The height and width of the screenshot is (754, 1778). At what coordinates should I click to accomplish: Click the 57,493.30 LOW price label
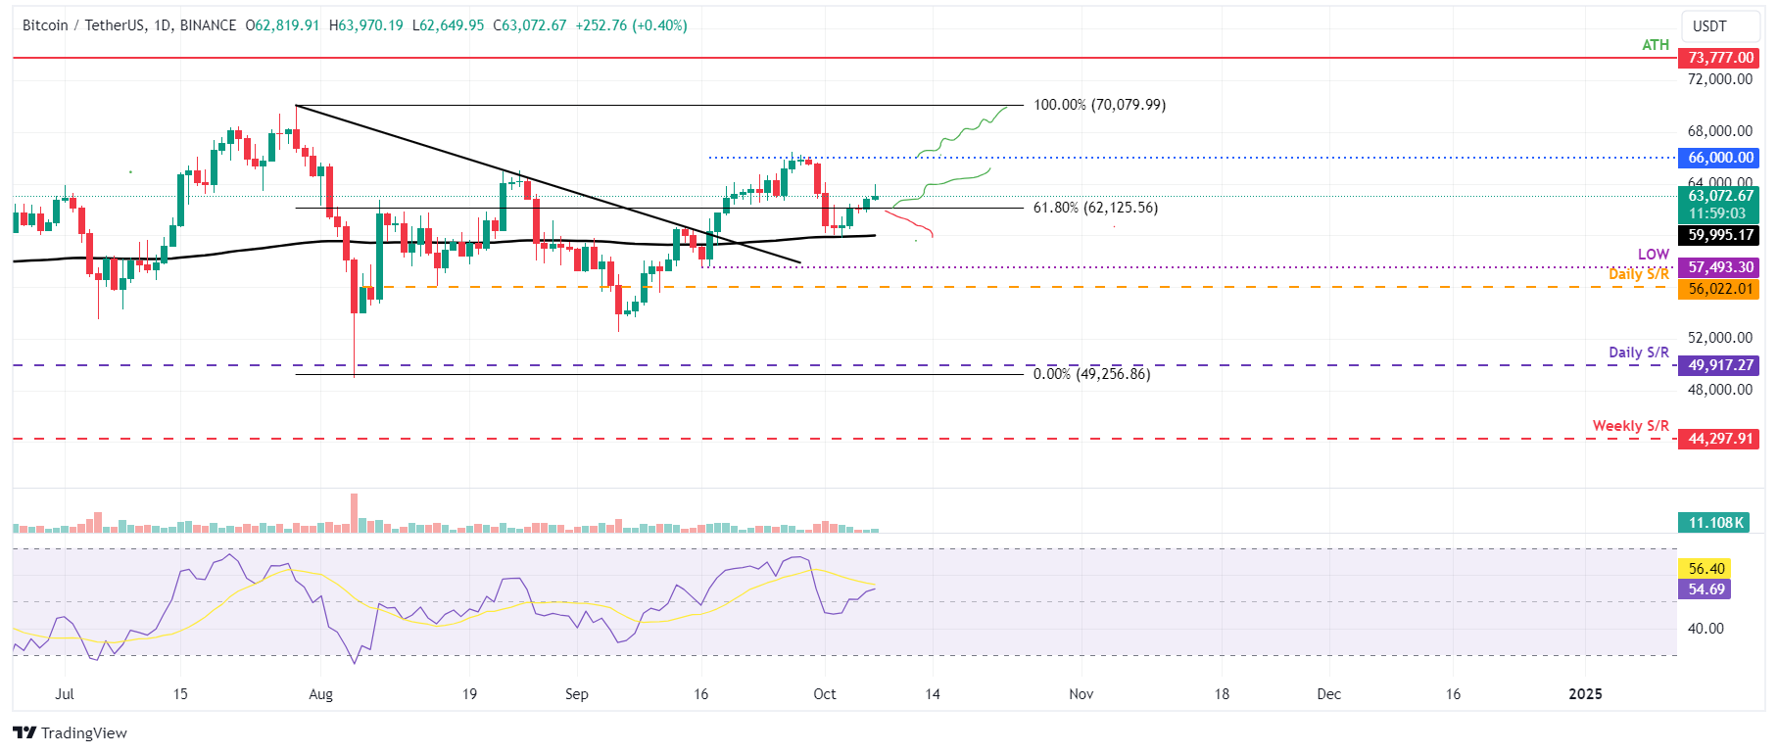pos(1719,267)
